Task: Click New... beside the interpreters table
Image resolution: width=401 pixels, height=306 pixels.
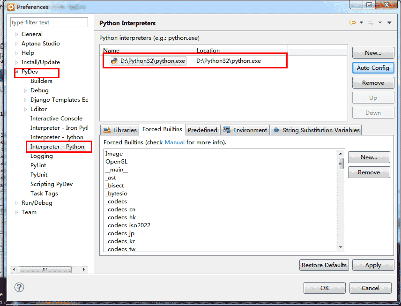Action: (373, 52)
